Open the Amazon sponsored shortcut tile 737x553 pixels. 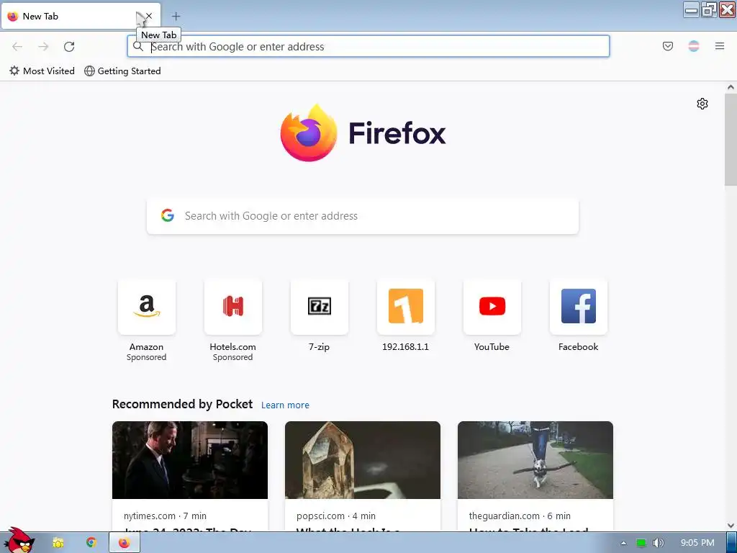click(x=147, y=307)
